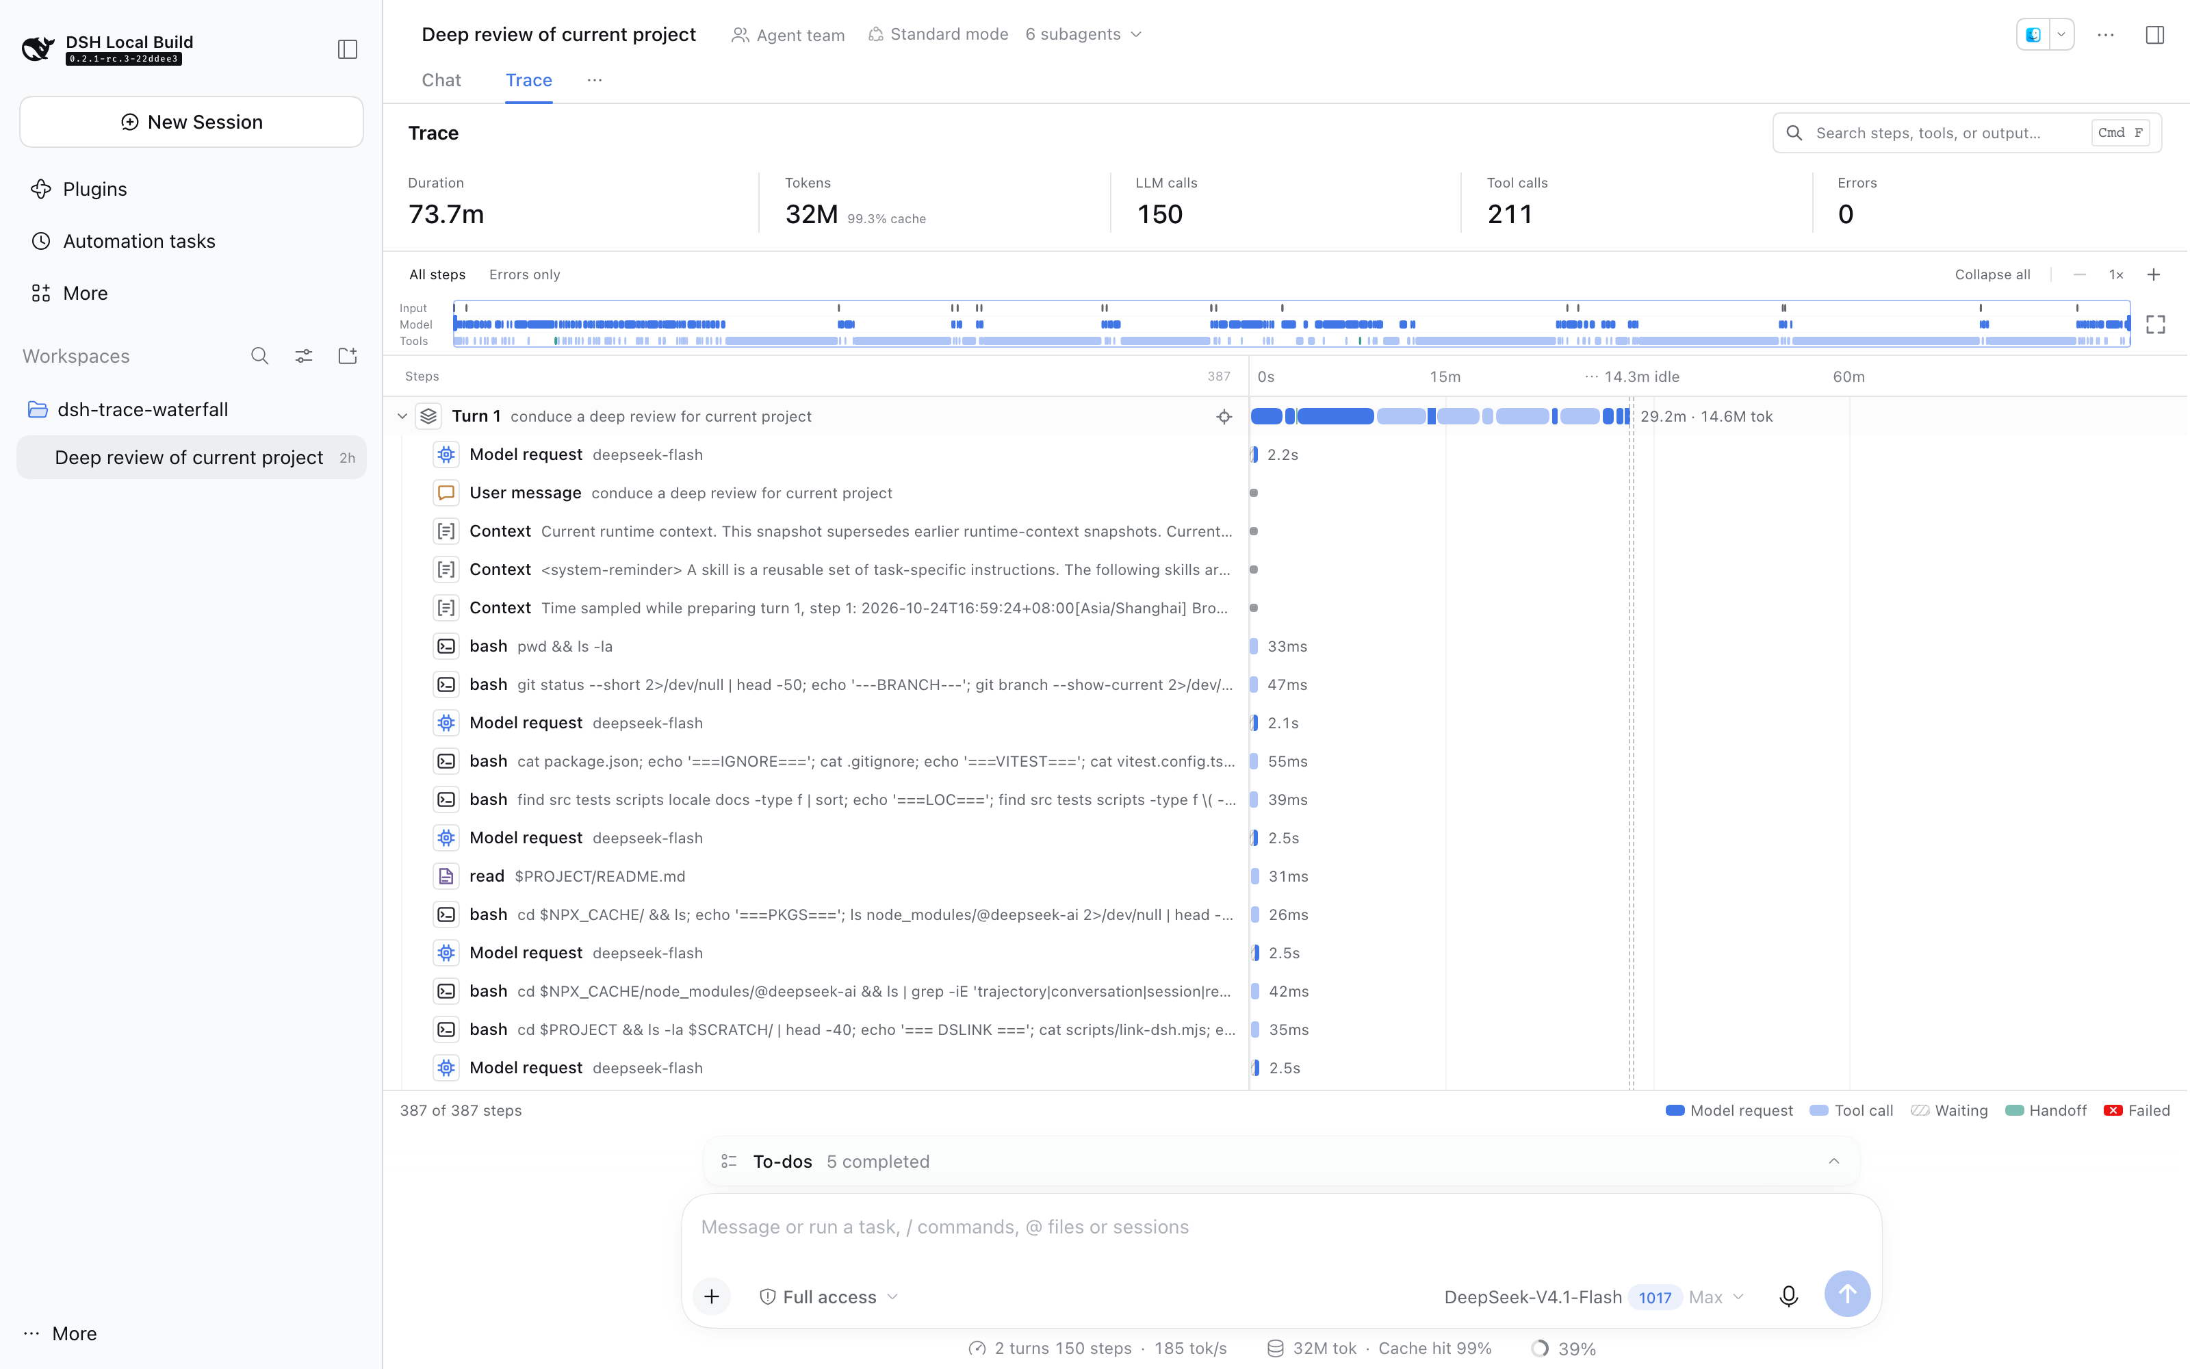Toggle the left sidebar panel icon
Image resolution: width=2190 pixels, height=1369 pixels.
(x=348, y=49)
